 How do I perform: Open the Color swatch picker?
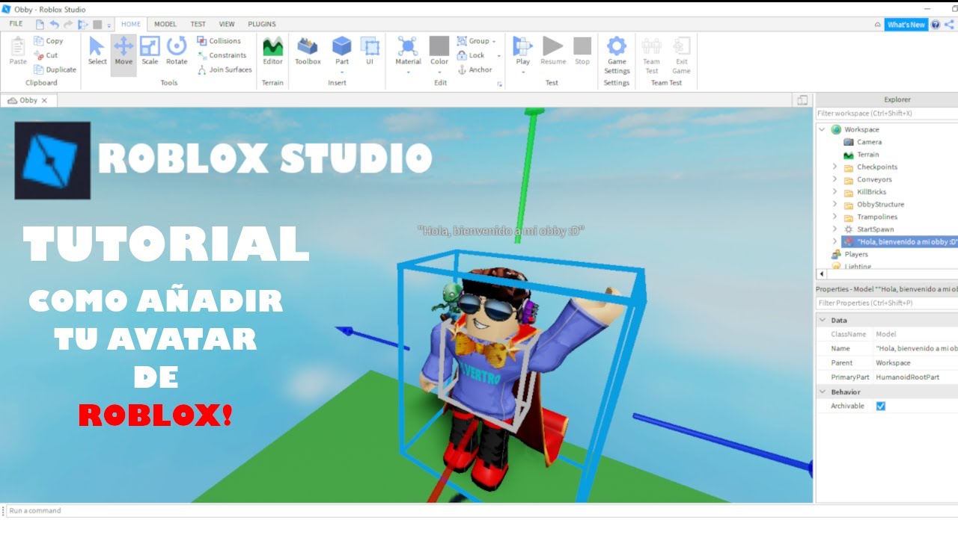coord(439,46)
